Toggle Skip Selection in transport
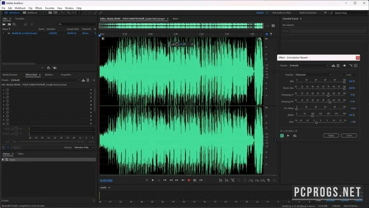 201,180
